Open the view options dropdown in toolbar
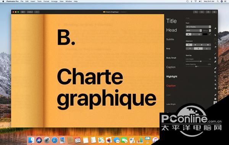The image size is (229, 145). tap(23, 12)
